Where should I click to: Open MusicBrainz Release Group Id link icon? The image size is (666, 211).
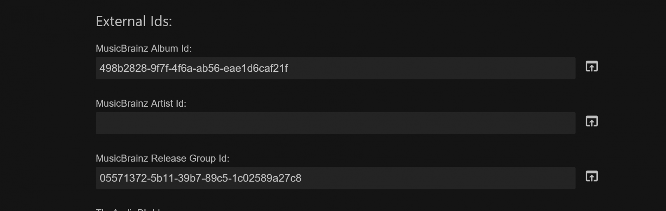pyautogui.click(x=591, y=176)
